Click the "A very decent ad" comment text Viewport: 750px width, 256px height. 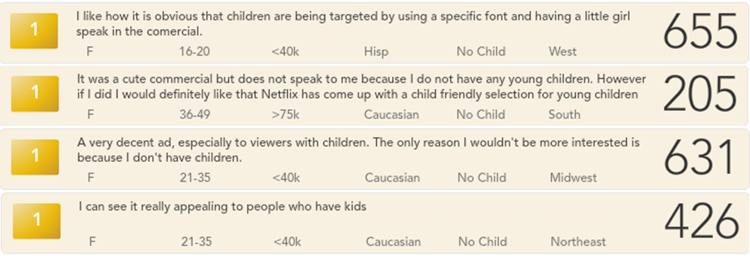tap(358, 150)
